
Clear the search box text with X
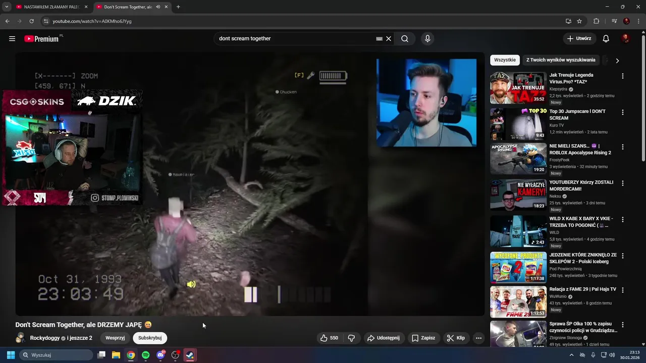click(389, 39)
